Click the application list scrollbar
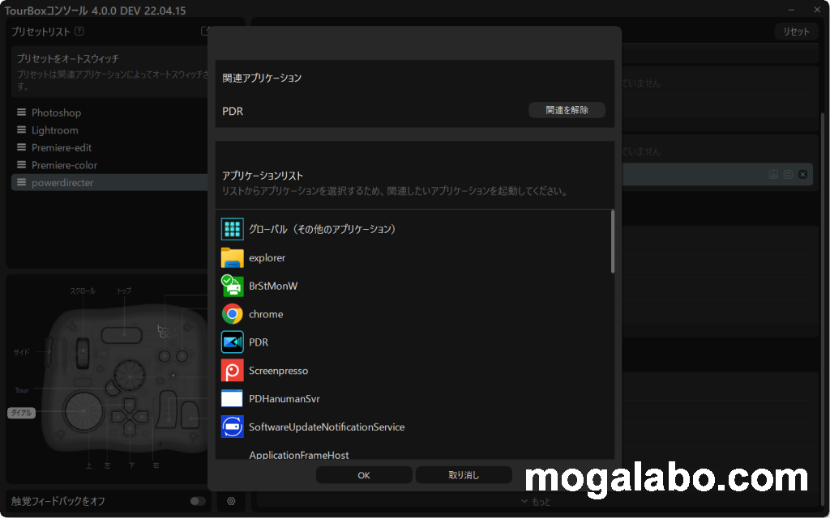The image size is (830, 518). pos(613,243)
